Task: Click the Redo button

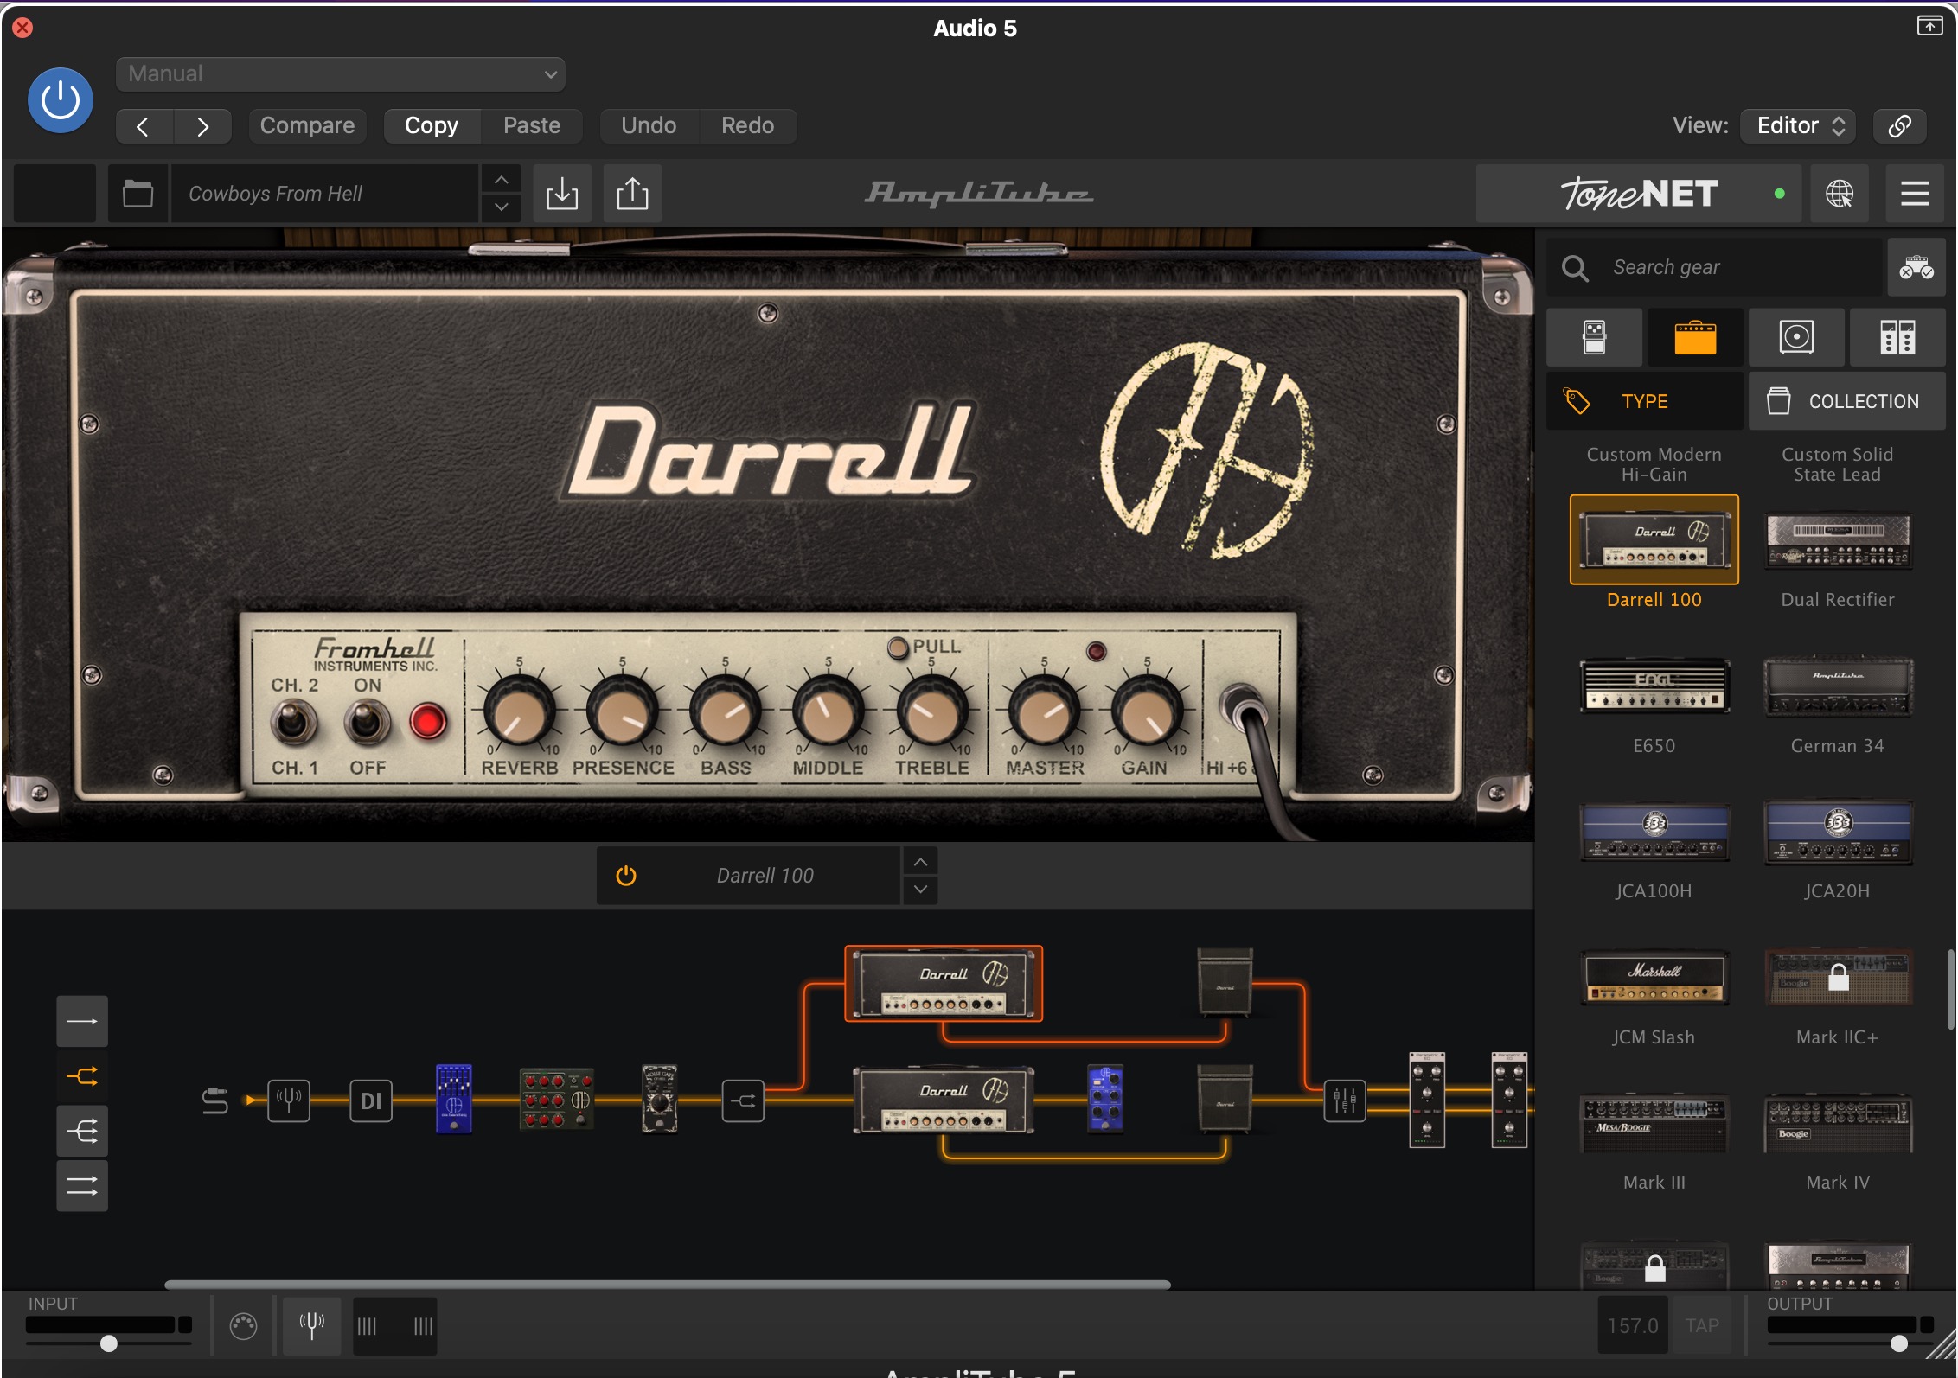Action: [748, 126]
